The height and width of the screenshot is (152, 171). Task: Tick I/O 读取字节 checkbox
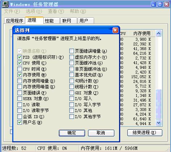click(x=19, y=111)
